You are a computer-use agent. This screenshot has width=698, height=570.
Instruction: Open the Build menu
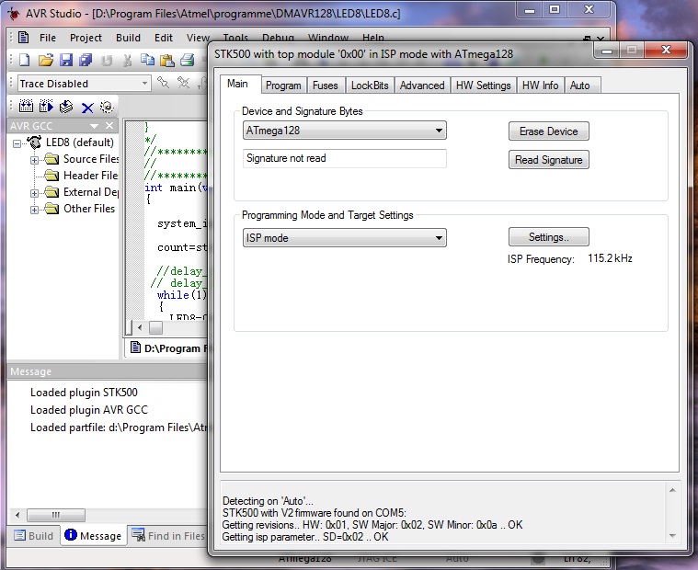(x=128, y=38)
